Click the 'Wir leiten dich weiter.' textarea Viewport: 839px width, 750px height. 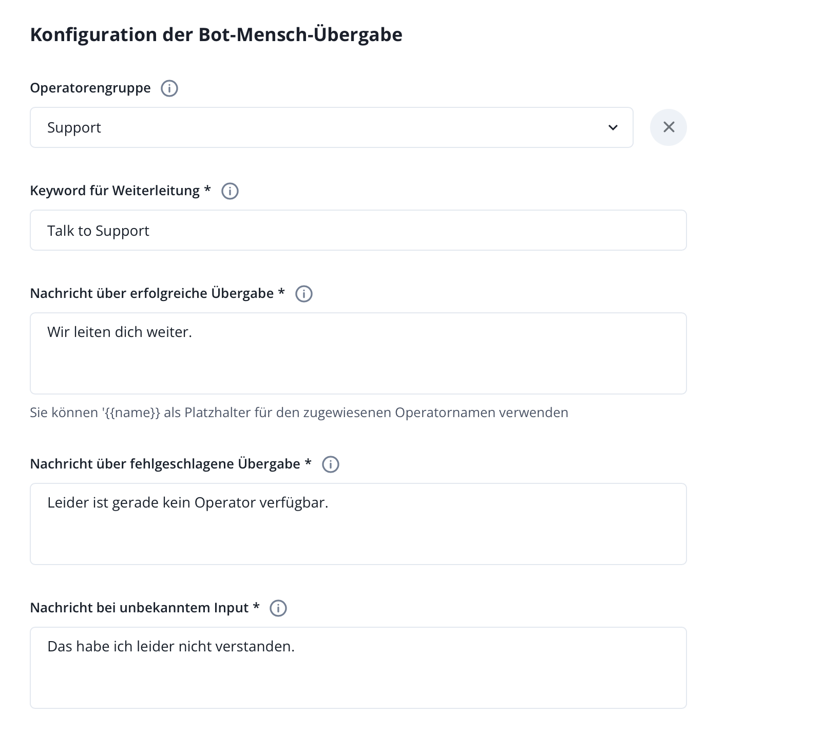(x=358, y=353)
